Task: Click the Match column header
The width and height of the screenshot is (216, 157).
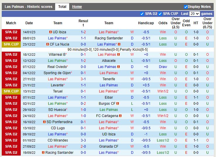Action: pos(11,23)
